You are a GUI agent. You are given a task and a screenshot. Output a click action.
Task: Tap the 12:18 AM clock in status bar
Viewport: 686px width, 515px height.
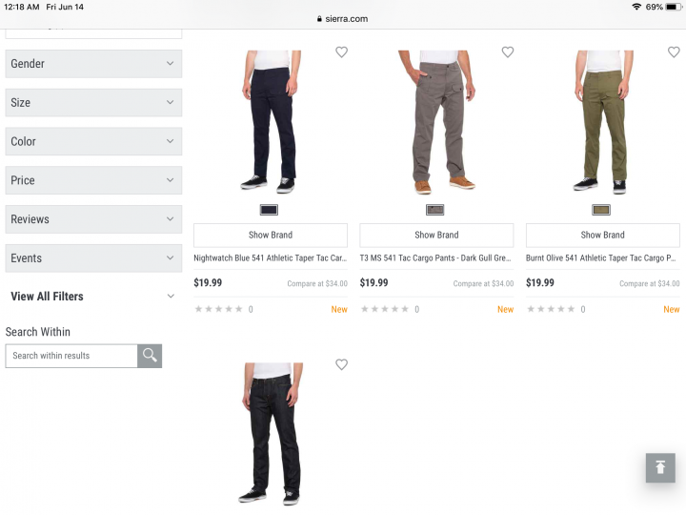pos(21,7)
